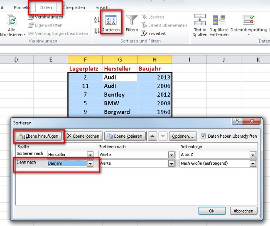This screenshot has height=226, width=270.
Task: Click Eigenschaften in Verbindungen group
Action: pos(45,25)
